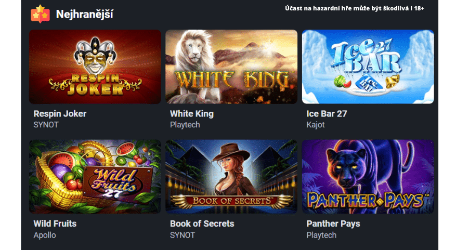Click the Panther Pays title link
The height and width of the screenshot is (250, 456).
pyautogui.click(x=333, y=223)
